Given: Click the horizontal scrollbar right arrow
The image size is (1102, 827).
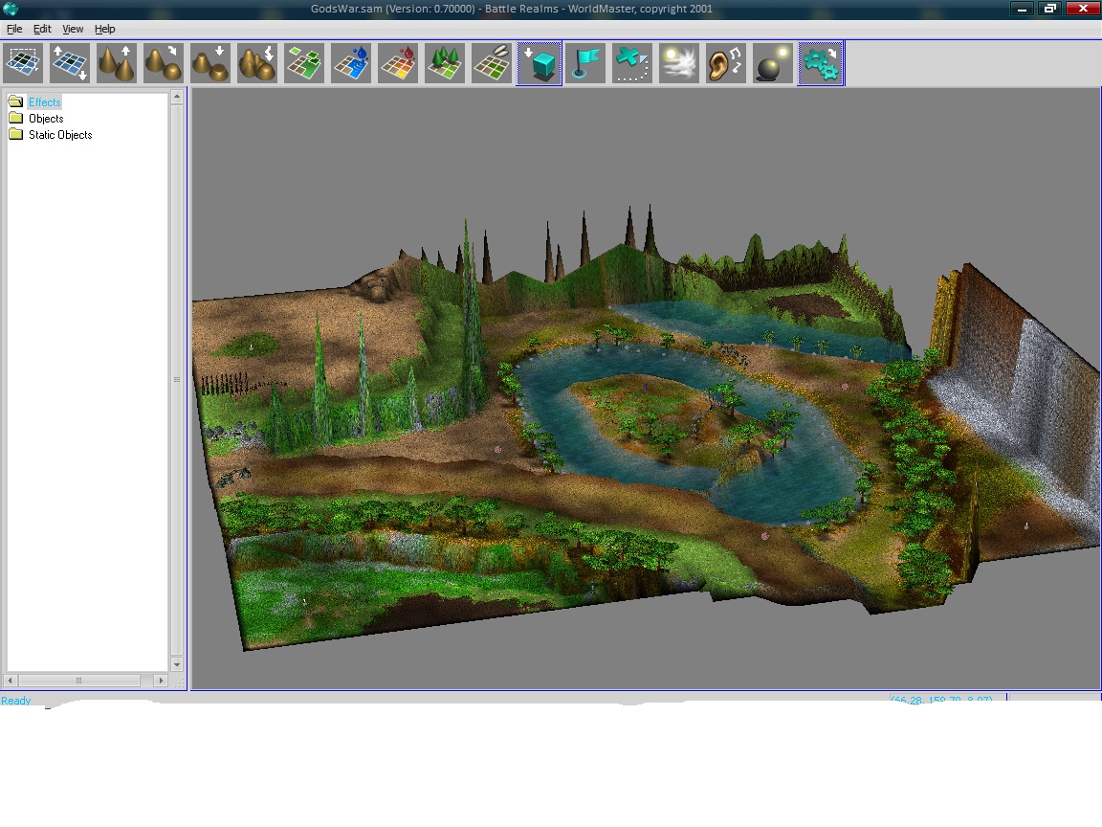Looking at the screenshot, I should click(x=161, y=681).
